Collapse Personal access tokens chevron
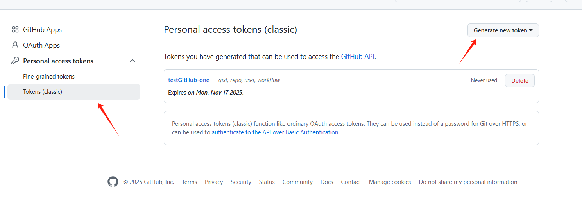Viewport: 582px width, 209px height. (133, 61)
